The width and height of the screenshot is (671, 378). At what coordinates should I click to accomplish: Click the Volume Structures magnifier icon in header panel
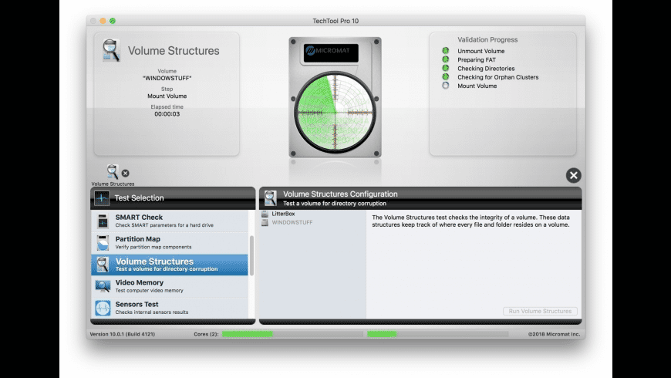tap(111, 50)
